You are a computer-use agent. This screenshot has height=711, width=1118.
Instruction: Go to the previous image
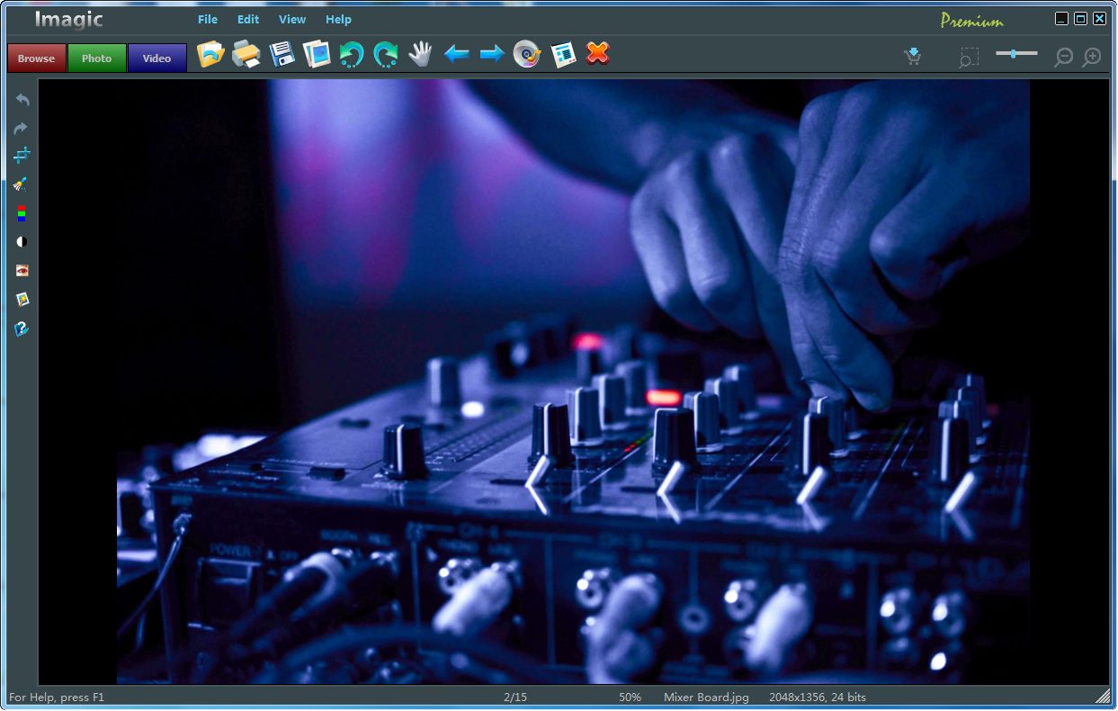457,55
